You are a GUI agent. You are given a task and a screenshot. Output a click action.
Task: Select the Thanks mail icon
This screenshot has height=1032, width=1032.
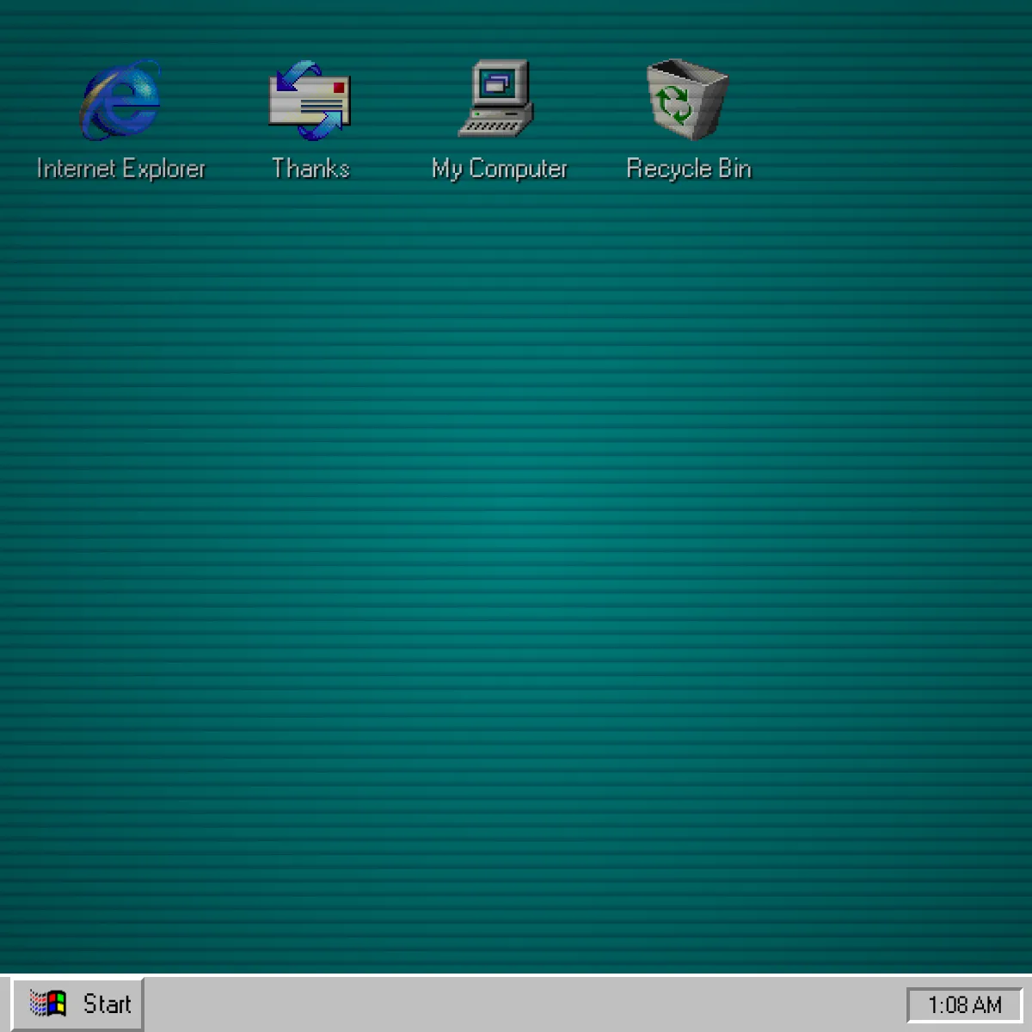point(310,100)
